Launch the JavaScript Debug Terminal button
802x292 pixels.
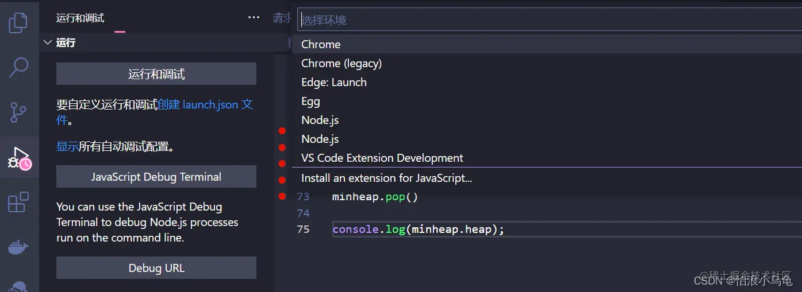[x=156, y=177]
